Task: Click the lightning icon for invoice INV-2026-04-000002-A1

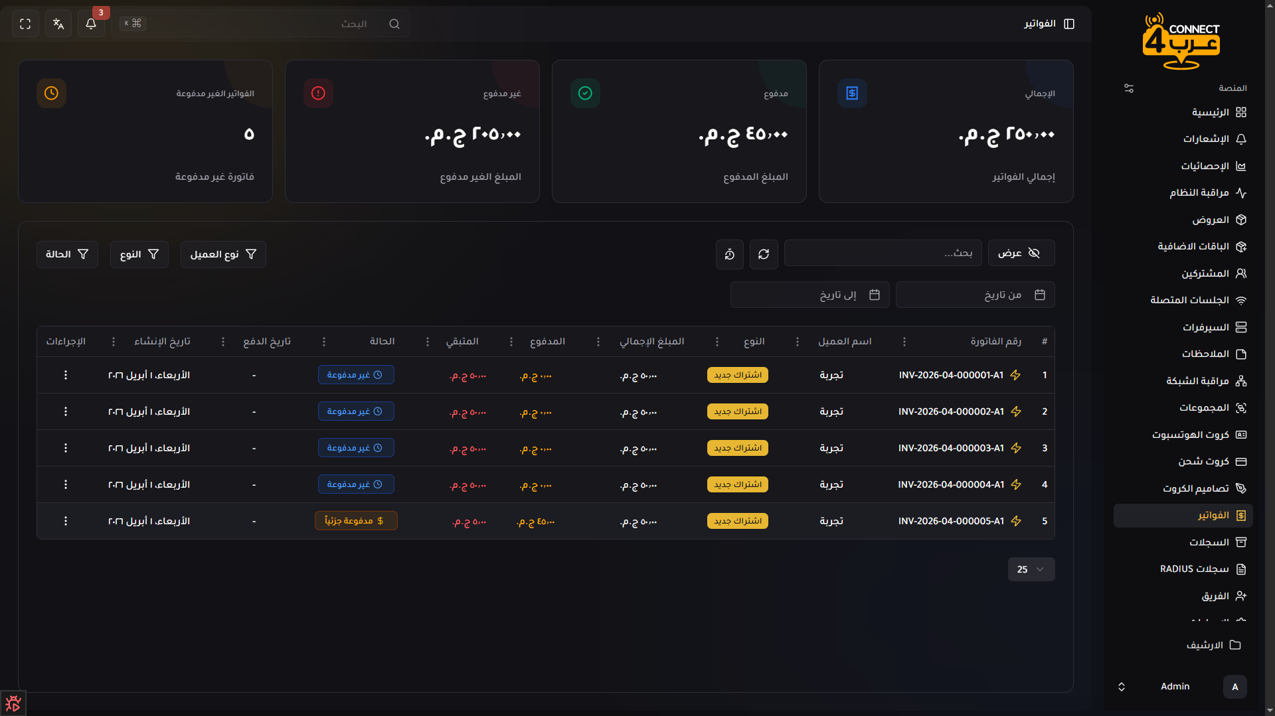Action: (x=1016, y=411)
